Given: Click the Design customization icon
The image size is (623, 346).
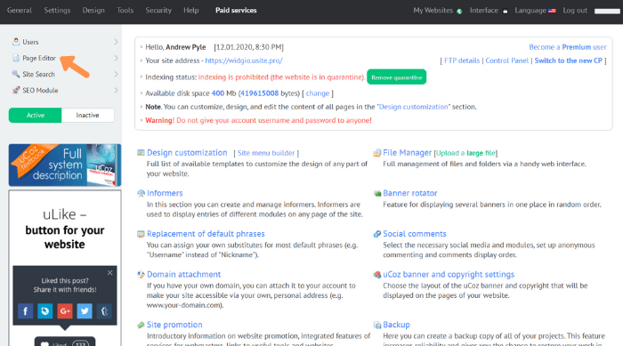Looking at the screenshot, I should [141, 152].
